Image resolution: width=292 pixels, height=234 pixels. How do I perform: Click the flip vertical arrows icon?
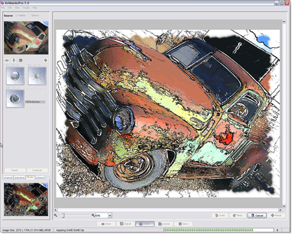tap(14, 60)
